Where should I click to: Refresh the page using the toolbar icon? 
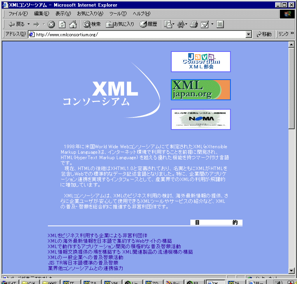62,24
